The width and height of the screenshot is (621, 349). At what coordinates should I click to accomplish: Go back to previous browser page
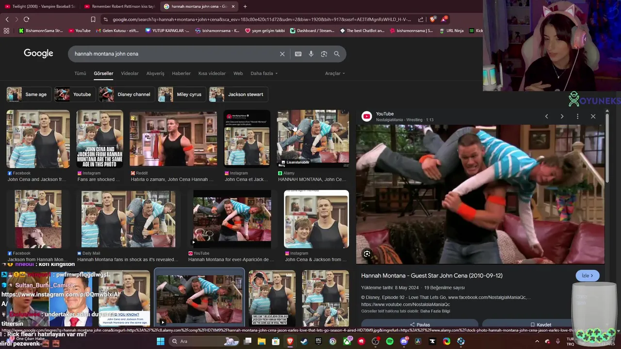tap(7, 19)
